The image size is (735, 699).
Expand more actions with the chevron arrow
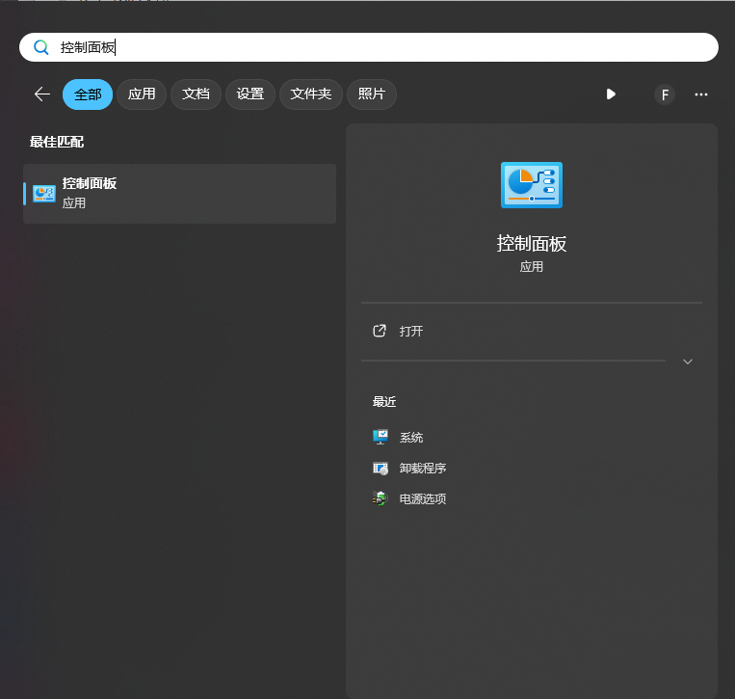[688, 362]
